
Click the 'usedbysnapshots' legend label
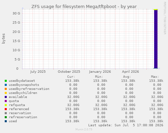[24, 85]
